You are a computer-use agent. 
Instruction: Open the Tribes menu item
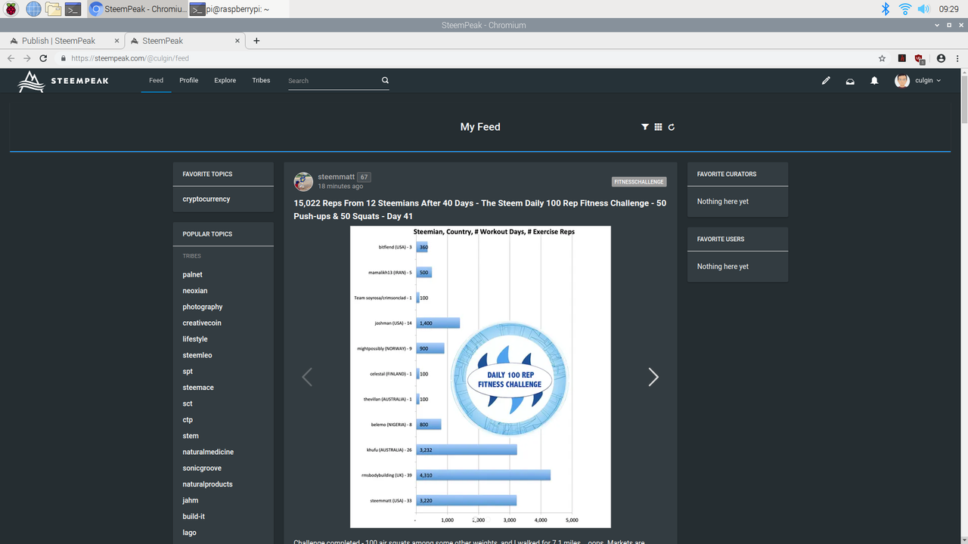(261, 80)
